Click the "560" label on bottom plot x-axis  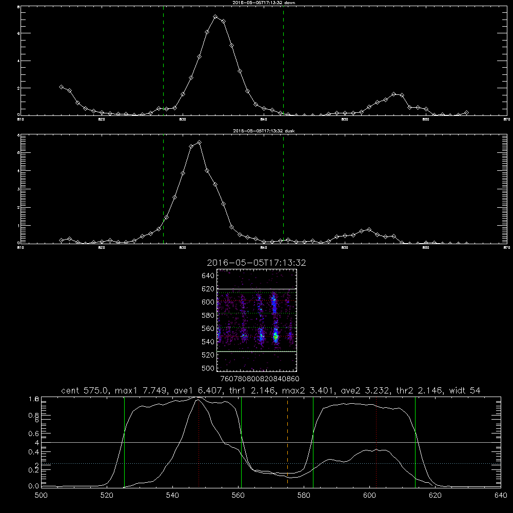(238, 496)
